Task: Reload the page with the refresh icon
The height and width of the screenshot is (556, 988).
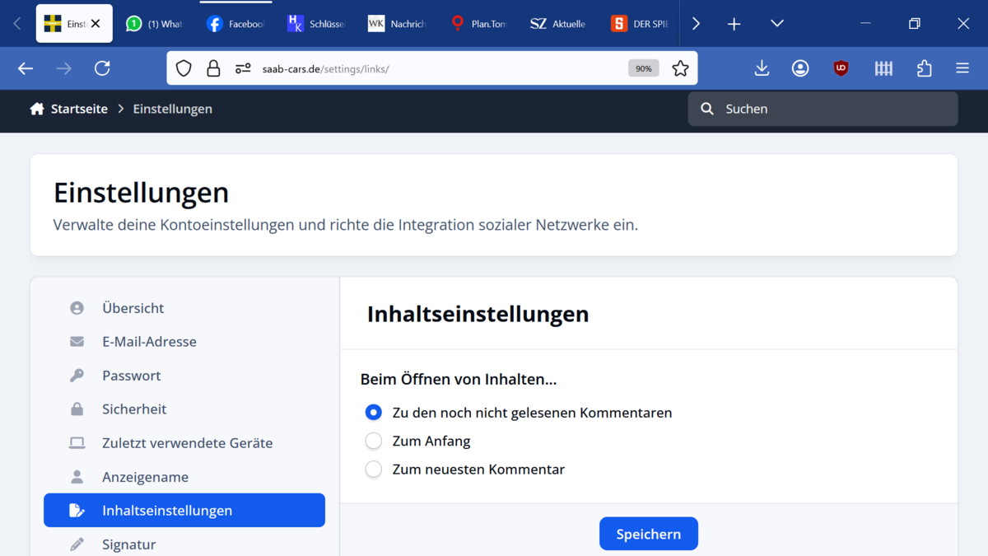Action: coord(102,68)
